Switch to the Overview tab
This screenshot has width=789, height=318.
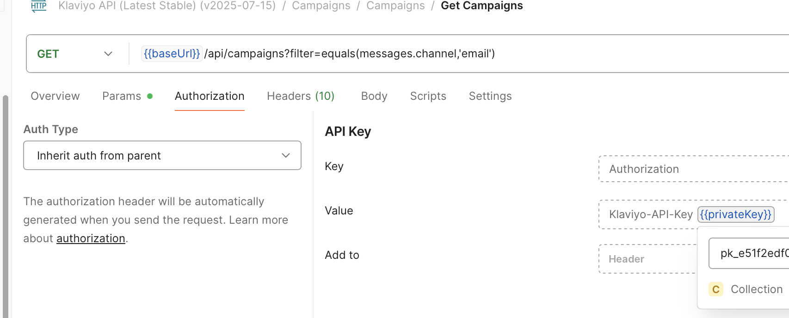point(55,96)
